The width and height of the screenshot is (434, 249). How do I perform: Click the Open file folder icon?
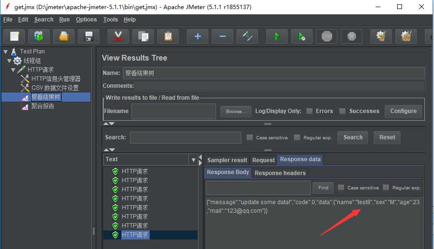coord(64,36)
